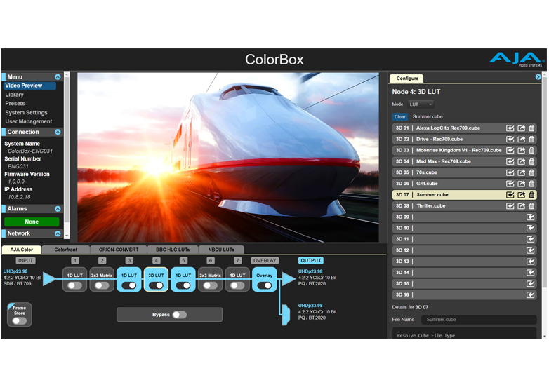This screenshot has height=387, width=549.
Task: Export the 3D 01 Alexa LogC LUT
Action: coord(522,128)
